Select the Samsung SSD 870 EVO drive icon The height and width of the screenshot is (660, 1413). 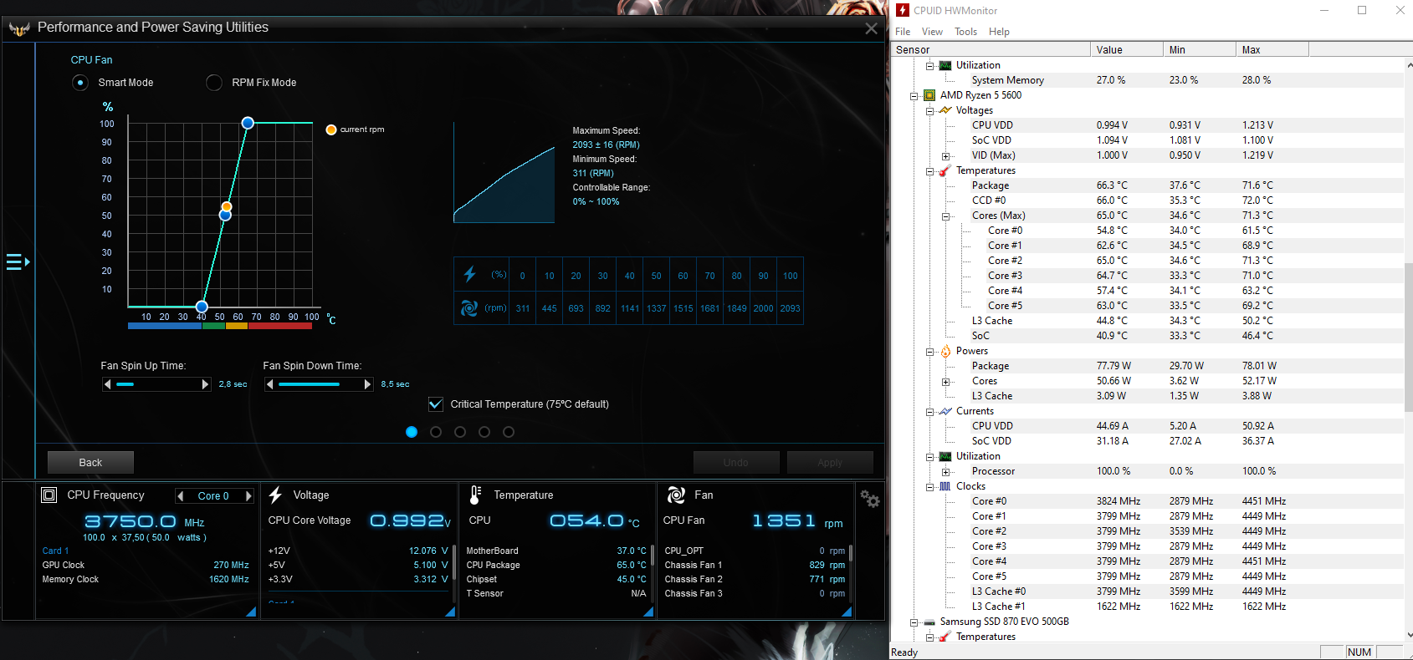pos(929,622)
